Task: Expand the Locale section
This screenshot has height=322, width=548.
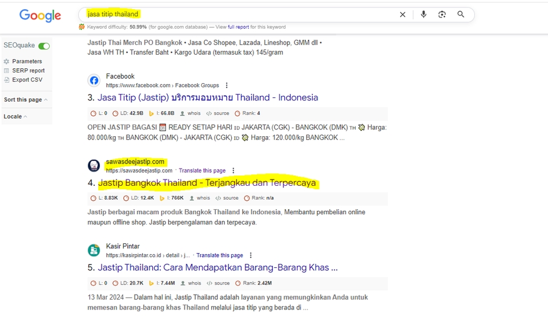Action: [x=15, y=116]
